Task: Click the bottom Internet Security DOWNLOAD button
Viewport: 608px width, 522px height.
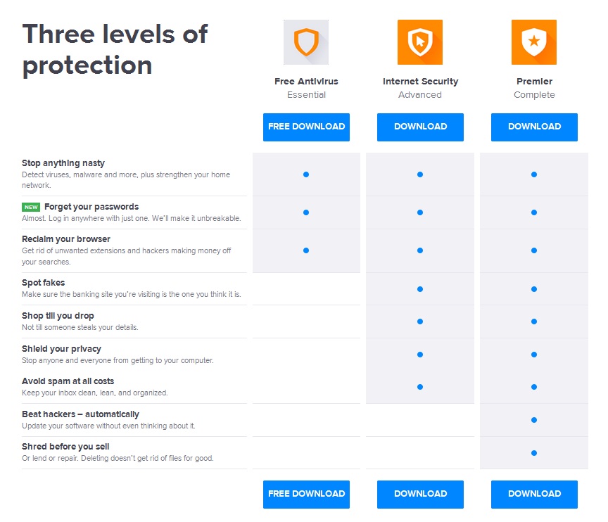Action: coord(420,495)
